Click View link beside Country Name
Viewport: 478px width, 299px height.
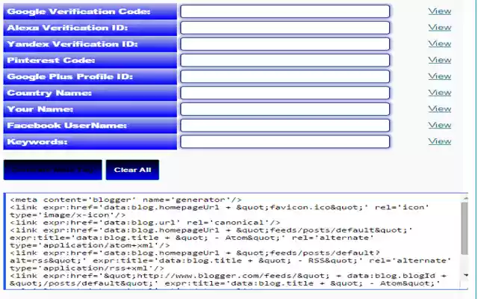[x=439, y=93]
